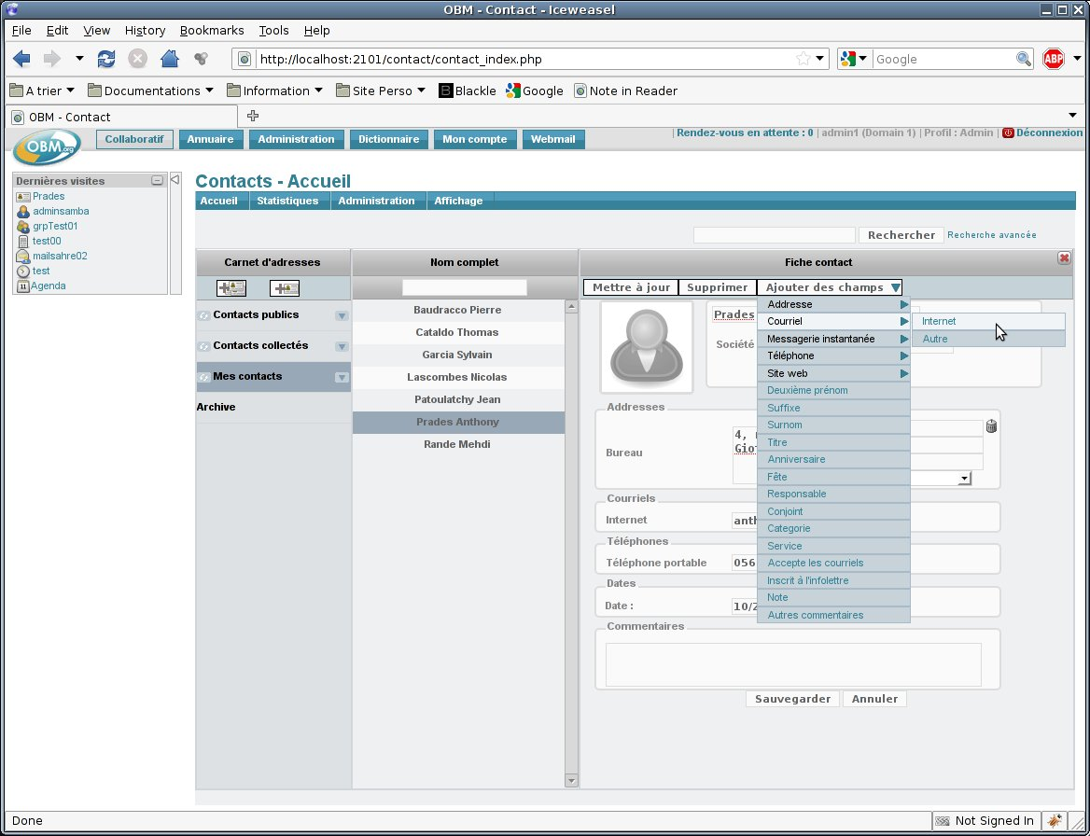The width and height of the screenshot is (1090, 836).
Task: Toggle the sync icon beside Mes contacts
Action: [x=203, y=377]
